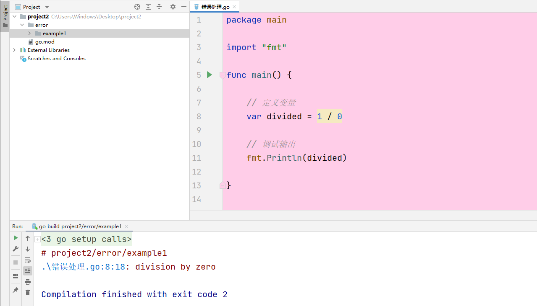Open Project panel gear options
Viewport: 537px width, 306px height.
(173, 7)
